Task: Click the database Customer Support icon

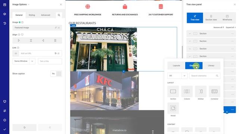Action: (161, 7)
